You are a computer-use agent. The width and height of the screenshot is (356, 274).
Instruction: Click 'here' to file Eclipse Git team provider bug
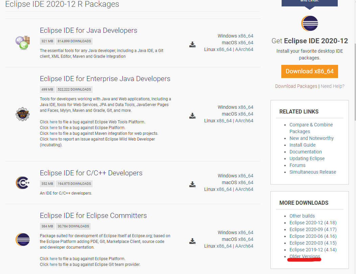tap(53, 265)
